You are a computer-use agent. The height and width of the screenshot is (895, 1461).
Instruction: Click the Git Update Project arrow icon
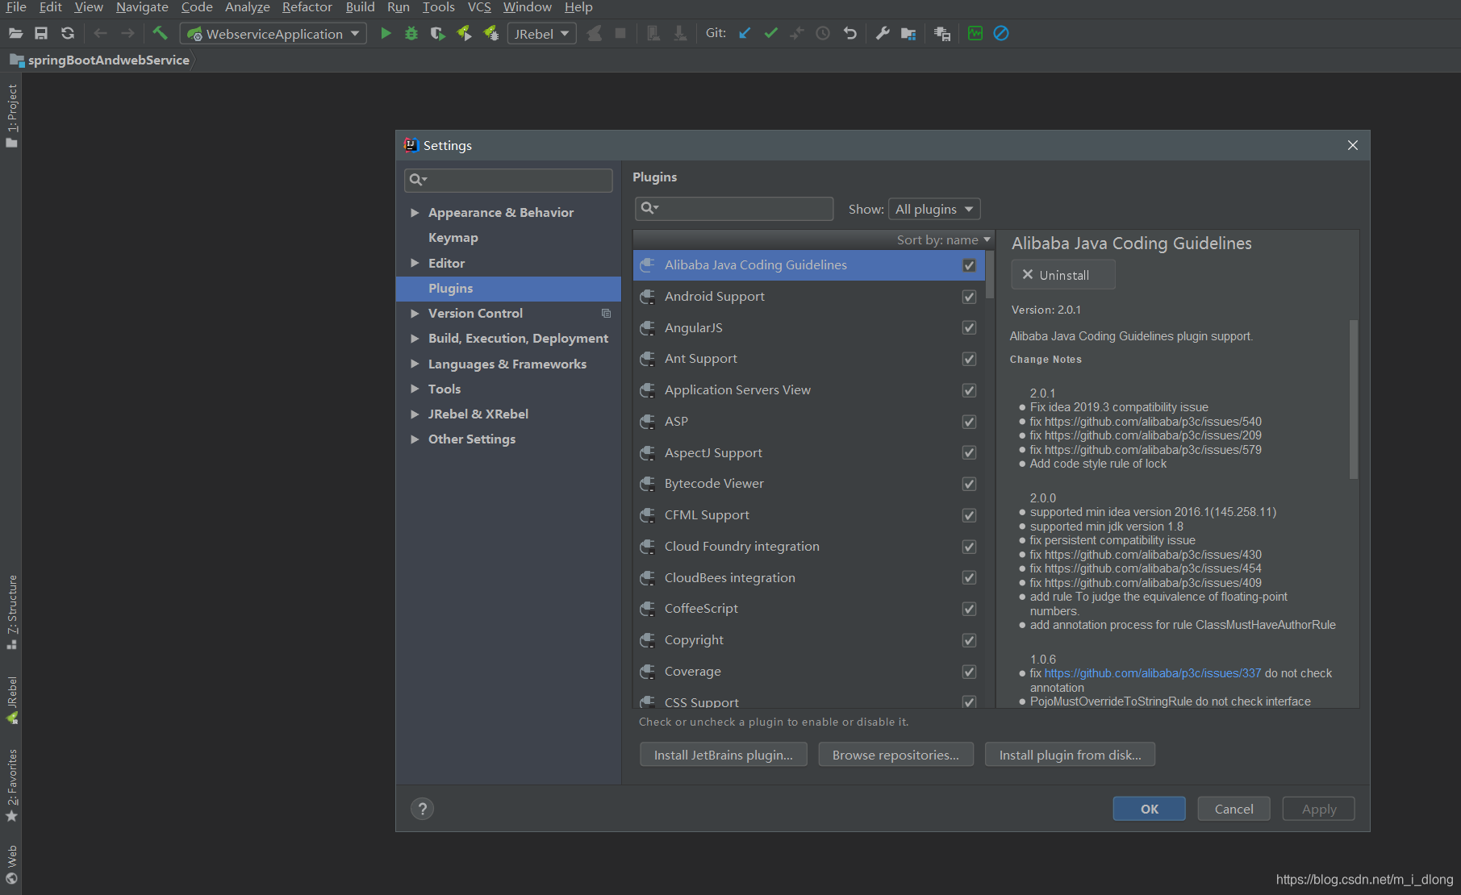click(x=745, y=33)
